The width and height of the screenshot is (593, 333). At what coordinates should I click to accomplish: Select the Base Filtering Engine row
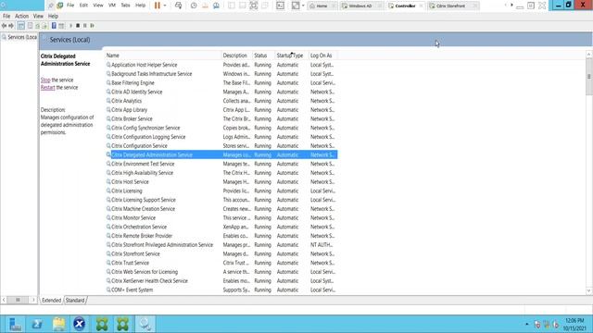tap(221, 83)
